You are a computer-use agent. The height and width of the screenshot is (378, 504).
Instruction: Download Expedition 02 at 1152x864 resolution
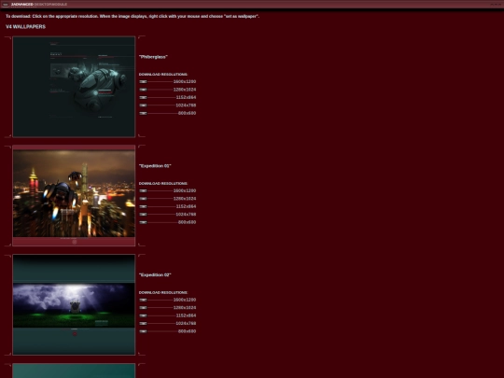pyautogui.click(x=186, y=315)
